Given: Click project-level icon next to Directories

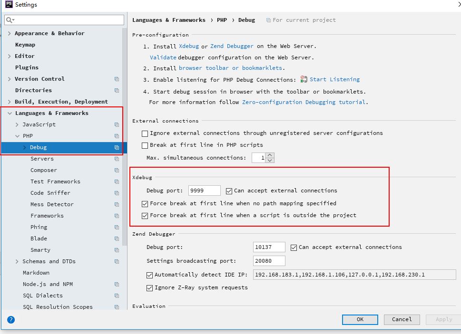Looking at the screenshot, I should (117, 90).
